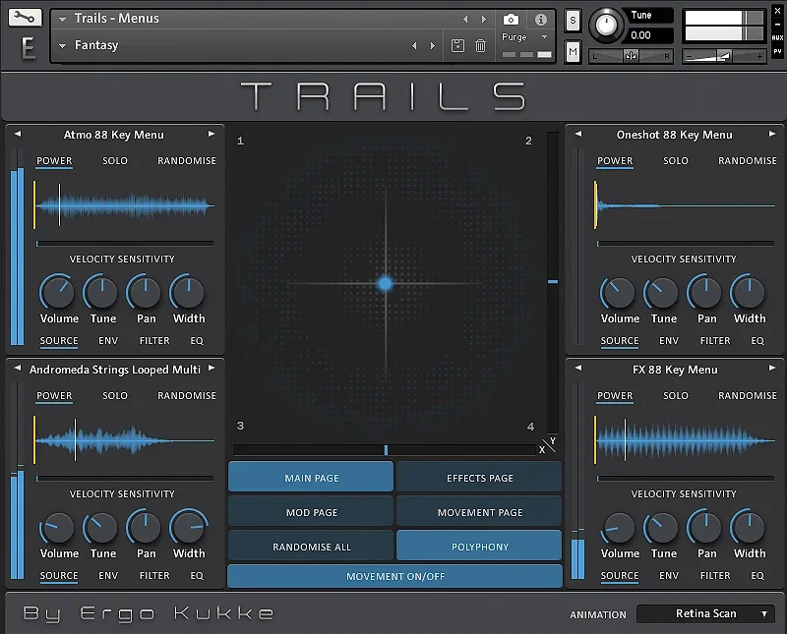
Task: Click the POLYPHONY button
Action: click(x=479, y=546)
